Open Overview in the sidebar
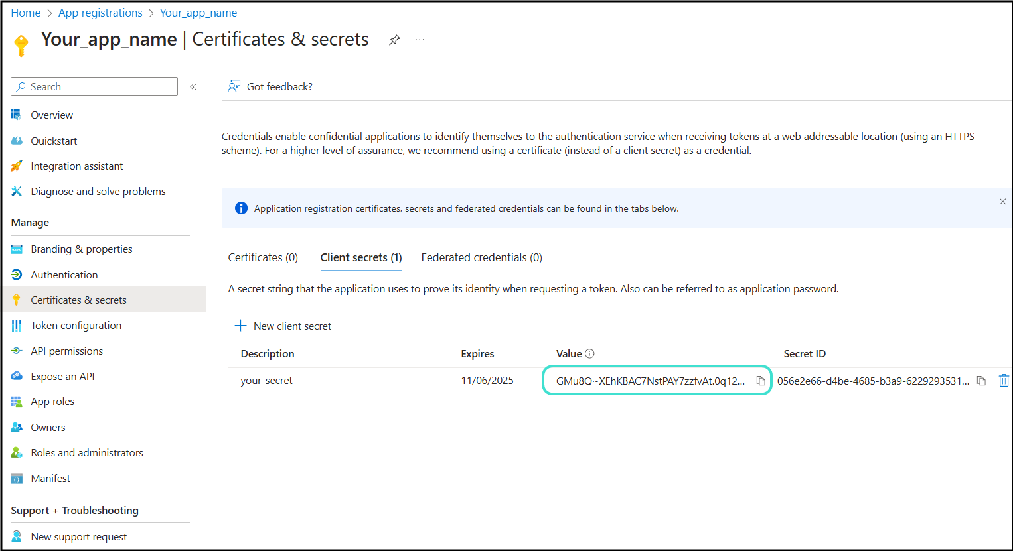The width and height of the screenshot is (1013, 551). (52, 115)
